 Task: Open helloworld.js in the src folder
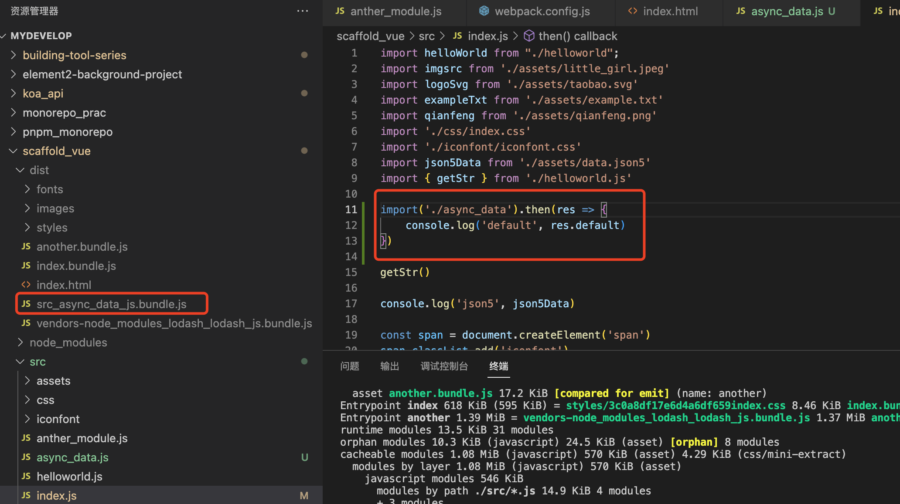[x=69, y=477]
